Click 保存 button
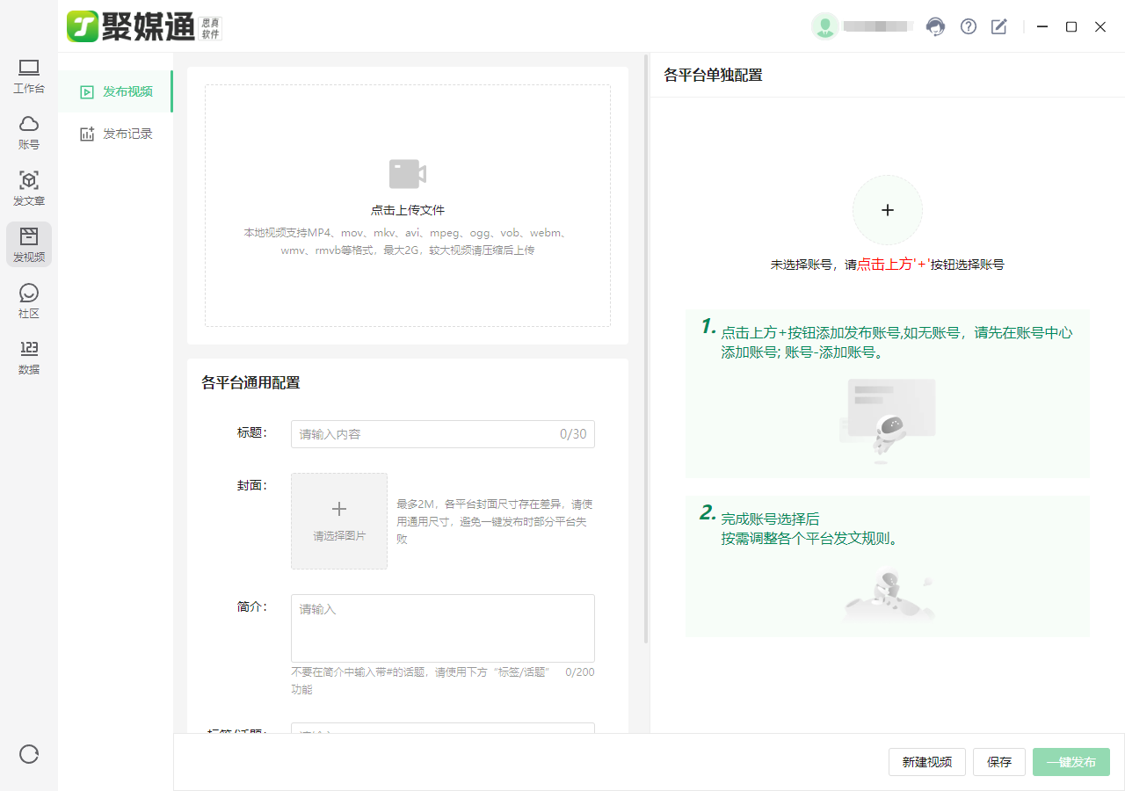 coord(999,762)
